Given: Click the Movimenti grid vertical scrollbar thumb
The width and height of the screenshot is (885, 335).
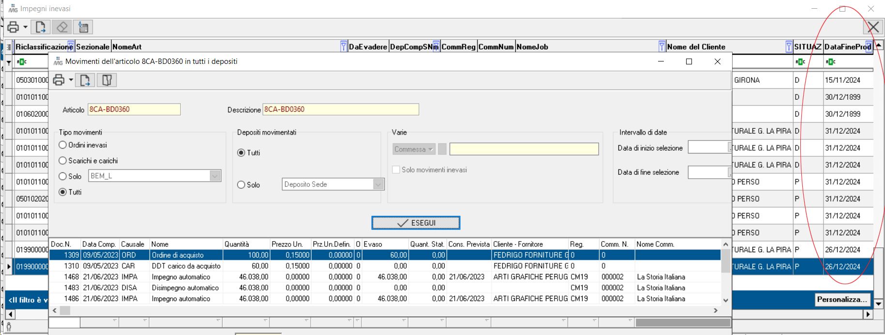Looking at the screenshot, I should [x=725, y=261].
